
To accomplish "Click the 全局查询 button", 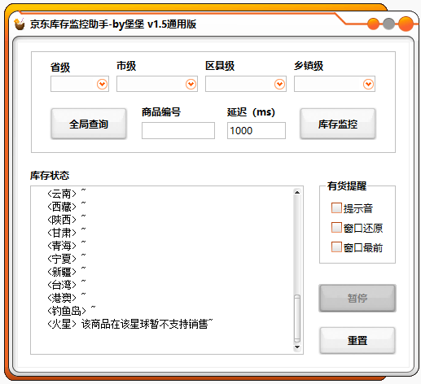I will (89, 124).
